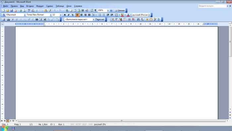This screenshot has width=232, height=131.
Task: Insert a numbered list
Action: (x=100, y=15)
